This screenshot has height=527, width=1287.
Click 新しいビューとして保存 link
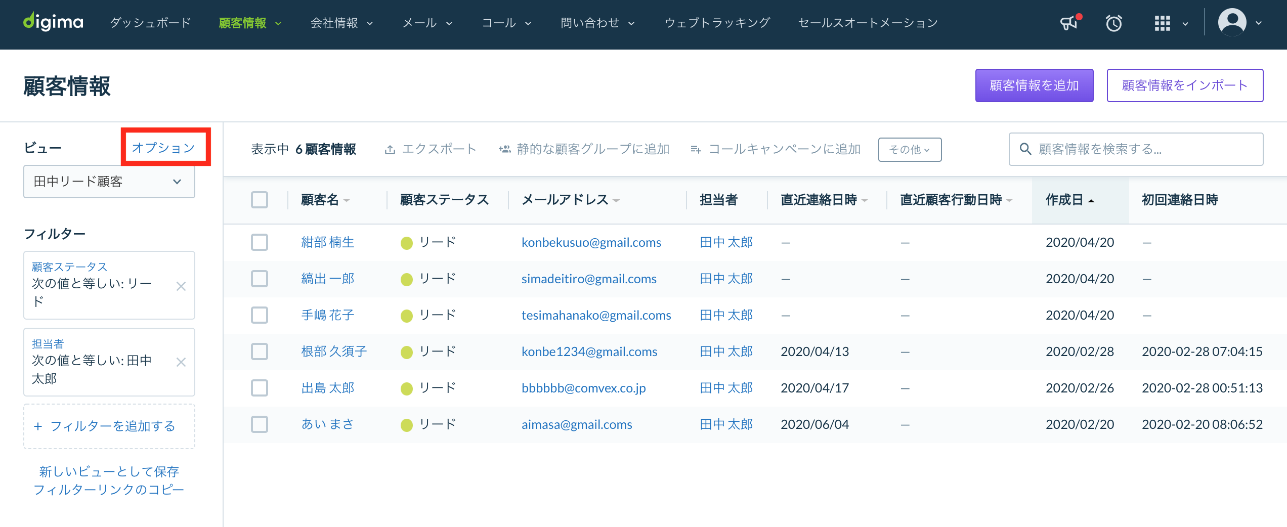coord(109,471)
